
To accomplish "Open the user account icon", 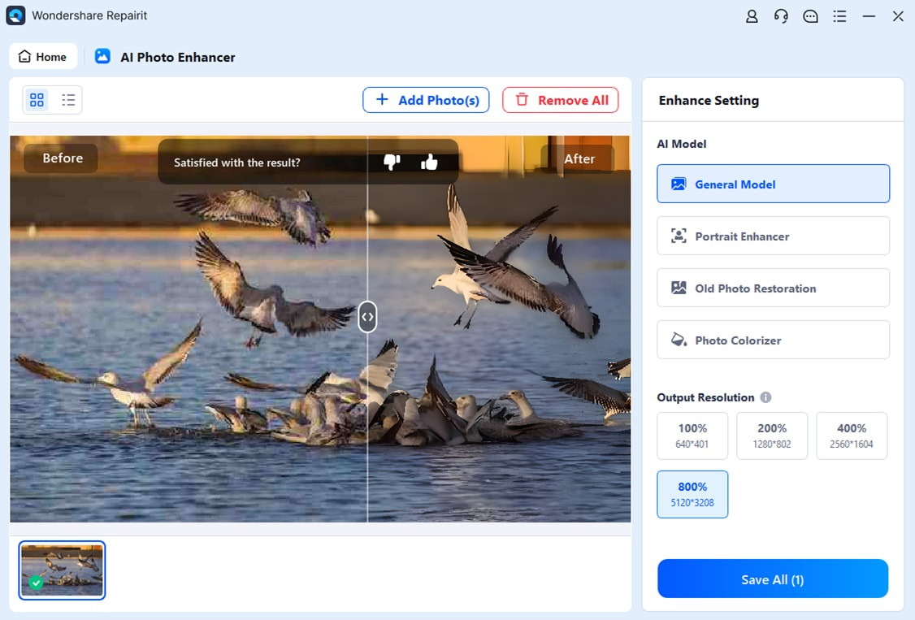I will (x=752, y=16).
